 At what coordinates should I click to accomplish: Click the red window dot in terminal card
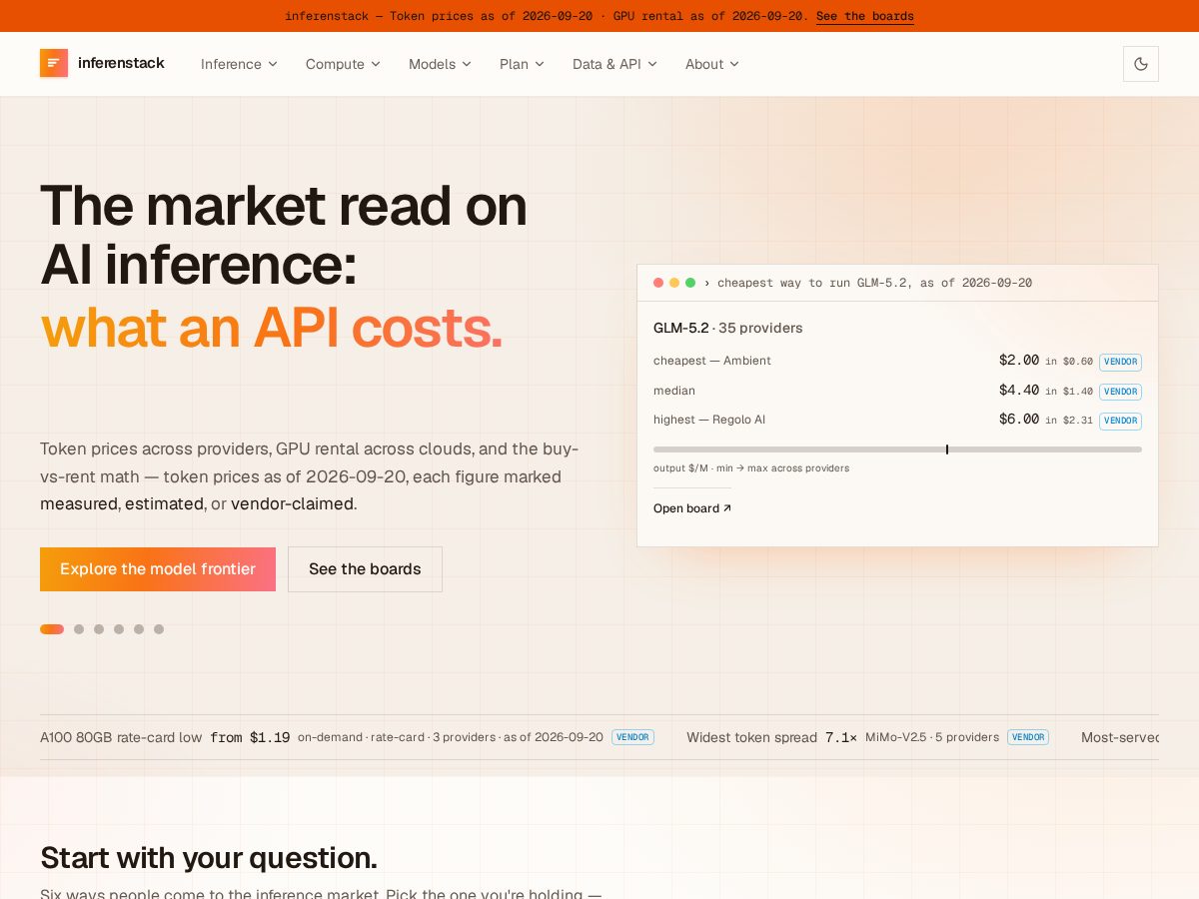pos(658,283)
